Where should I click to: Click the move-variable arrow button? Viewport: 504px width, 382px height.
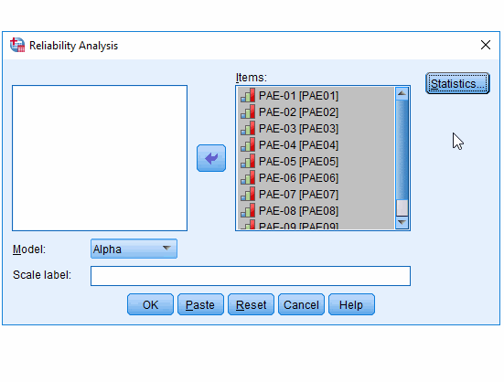[211, 158]
